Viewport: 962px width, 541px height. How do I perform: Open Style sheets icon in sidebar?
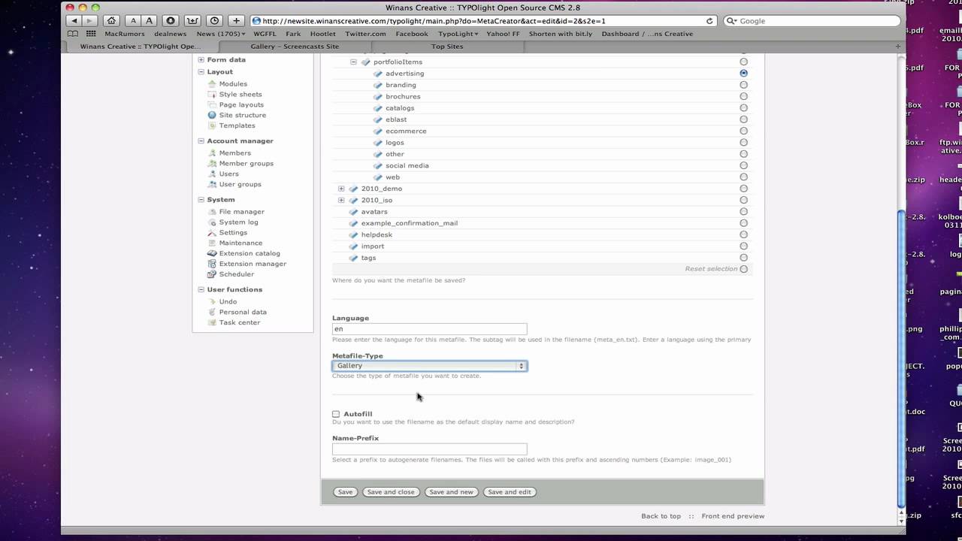(x=212, y=94)
